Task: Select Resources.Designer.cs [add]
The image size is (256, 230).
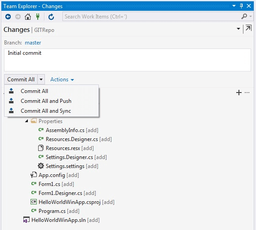Action: (79, 139)
